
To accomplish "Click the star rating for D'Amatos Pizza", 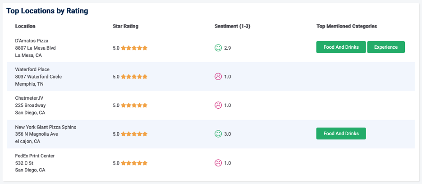I will click(x=134, y=48).
